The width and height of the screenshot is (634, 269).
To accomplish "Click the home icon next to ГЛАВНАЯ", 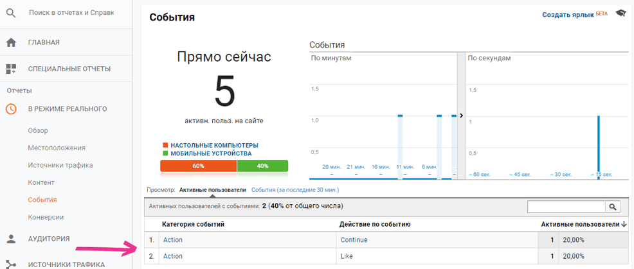I will [12, 42].
